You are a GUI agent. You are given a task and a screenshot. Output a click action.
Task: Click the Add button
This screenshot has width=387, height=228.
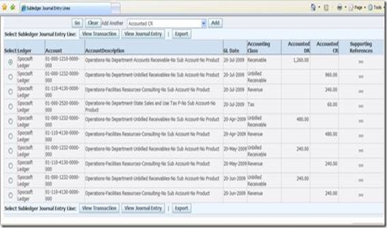[x=215, y=23]
